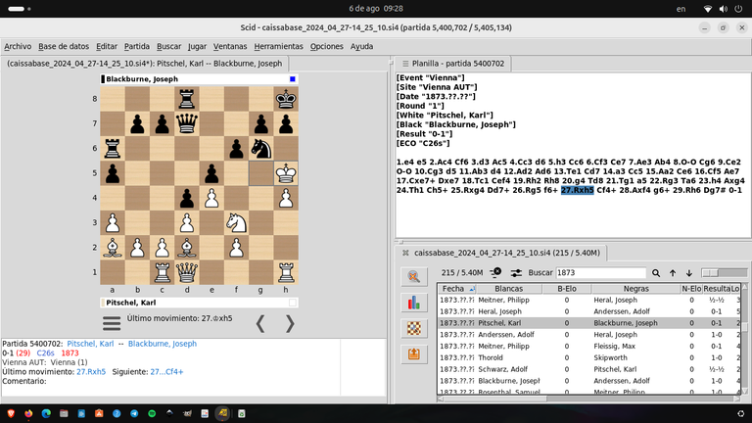Advance to next move with right chevron
The height and width of the screenshot is (423, 752).
[290, 324]
